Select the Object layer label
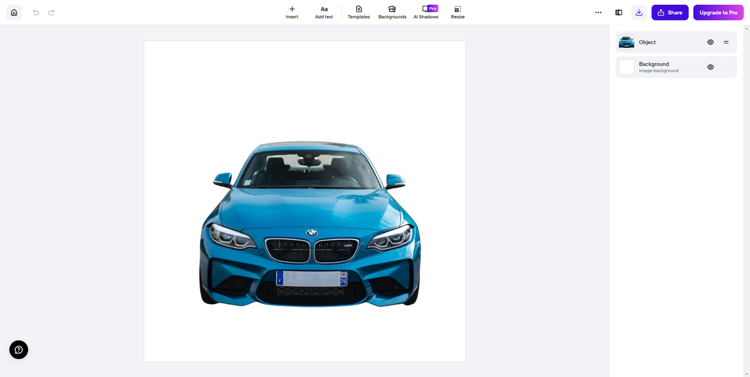 tap(647, 42)
